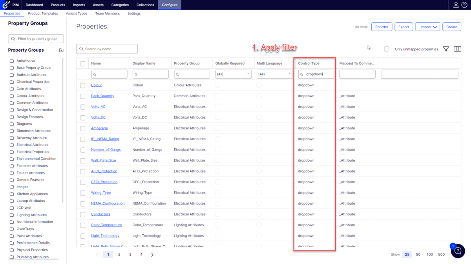This screenshot has height=264, width=471.
Task: Click the filter funnel icon
Action: 446,49
